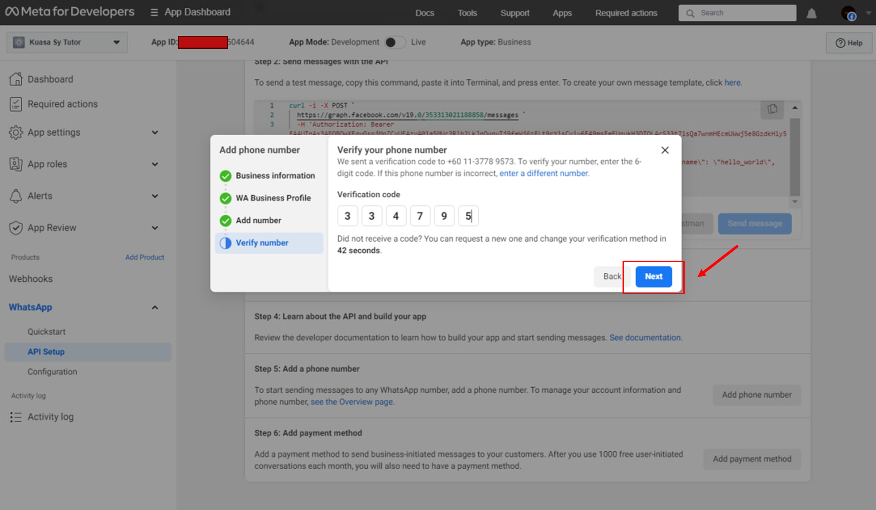Click the Alerts bell icon in sidebar

(16, 196)
